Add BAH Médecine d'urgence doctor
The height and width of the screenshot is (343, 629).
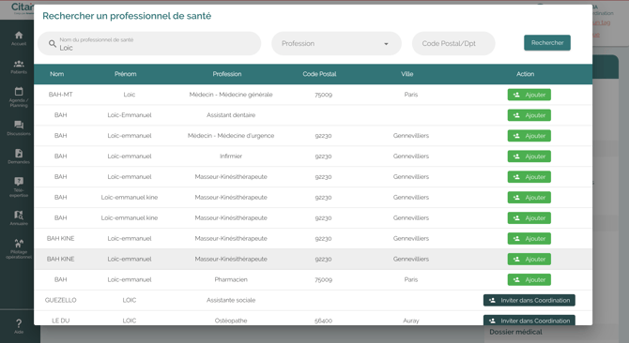(x=529, y=136)
